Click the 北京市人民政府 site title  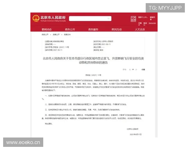[x=53, y=17]
